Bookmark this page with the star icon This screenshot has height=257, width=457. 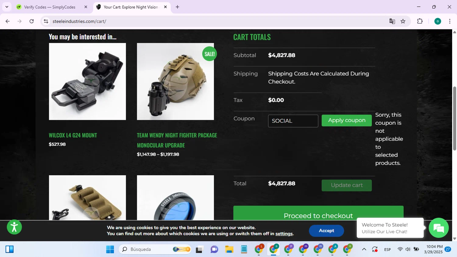(403, 21)
